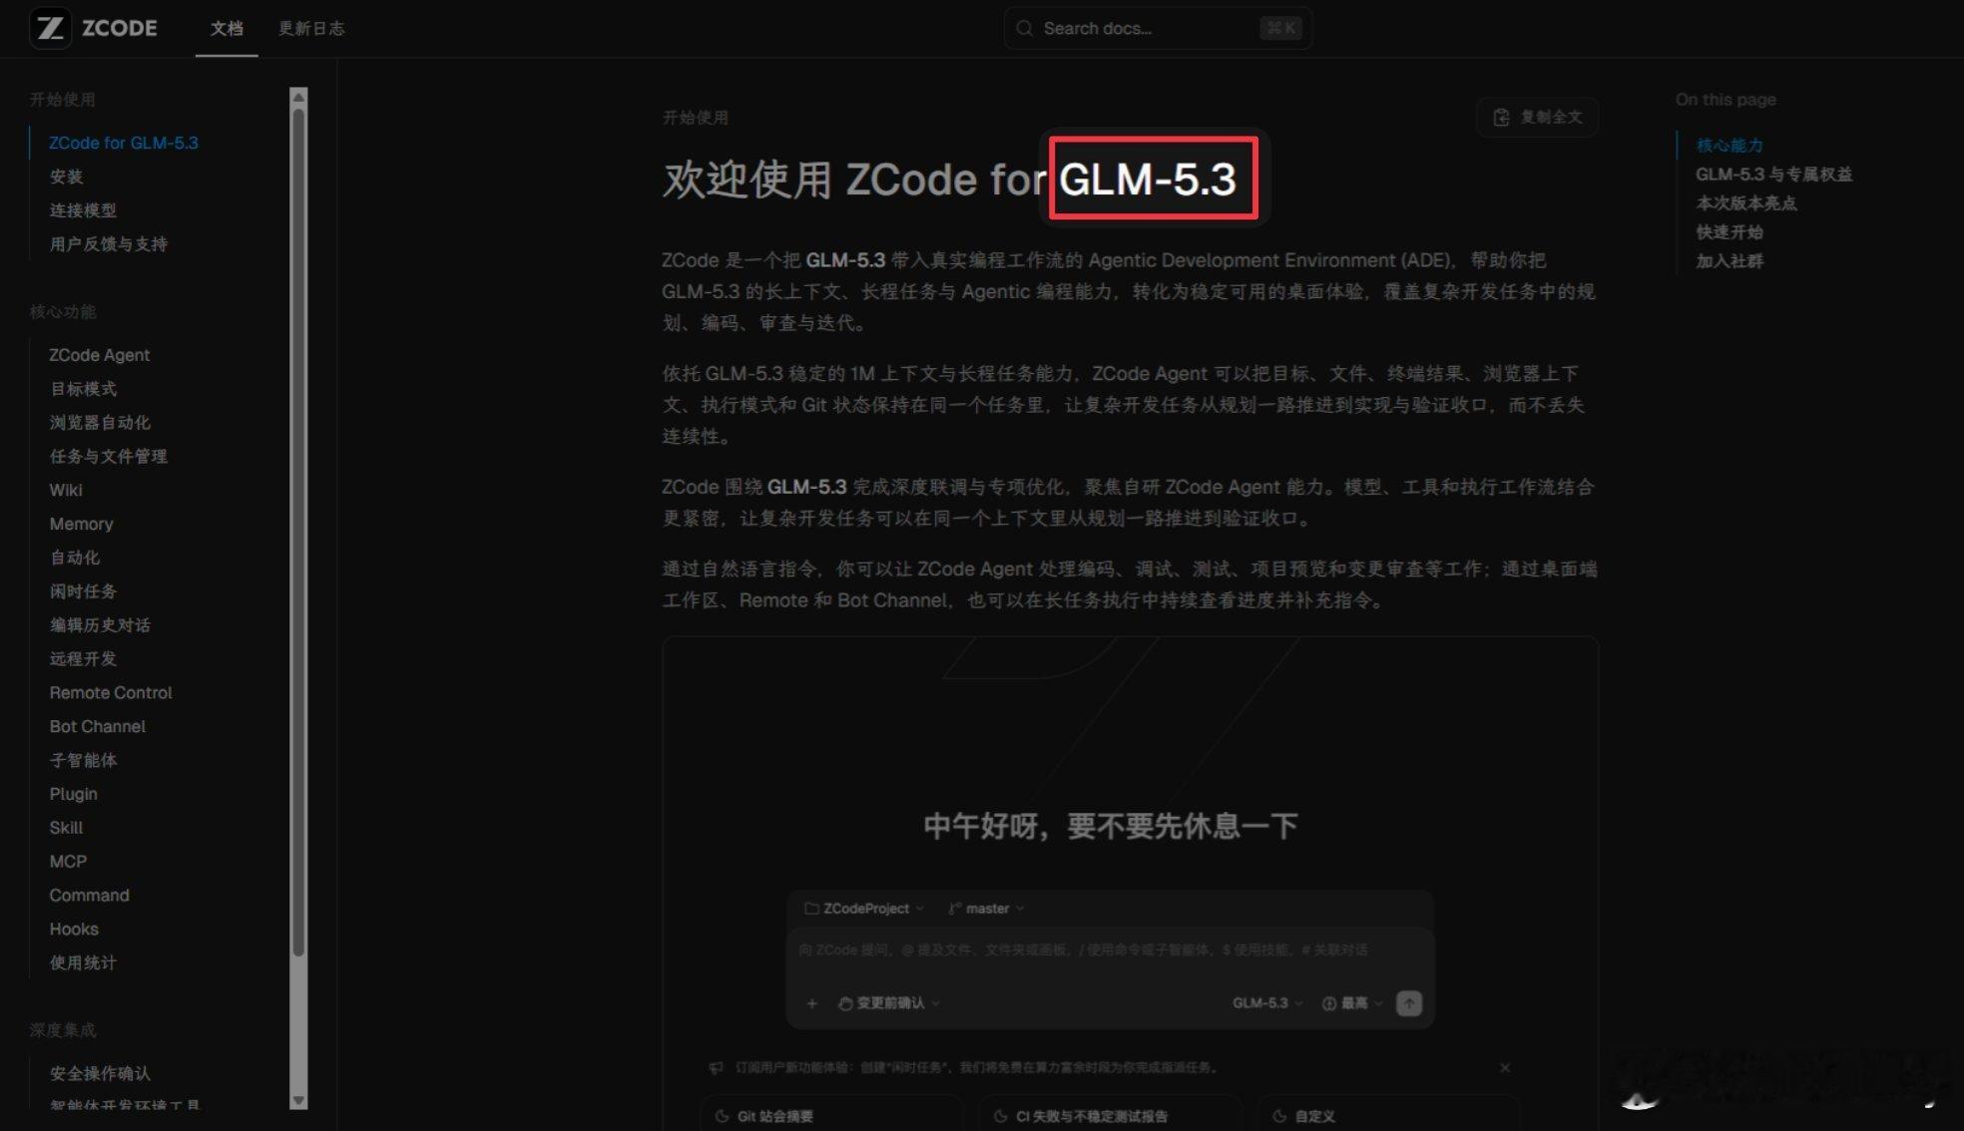Screen dimensions: 1964x1131
Task: Select the 自定义 suggestion card
Action: pyautogui.click(x=1389, y=1115)
